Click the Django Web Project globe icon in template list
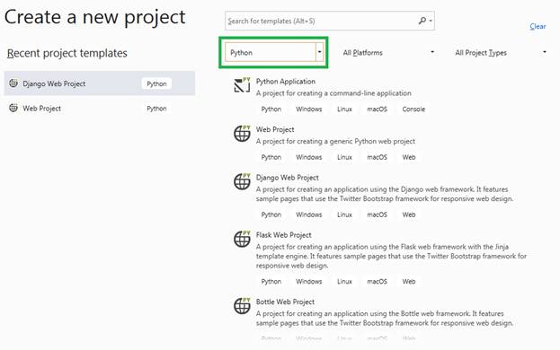Screen dimensions: 560x350 (x=242, y=181)
